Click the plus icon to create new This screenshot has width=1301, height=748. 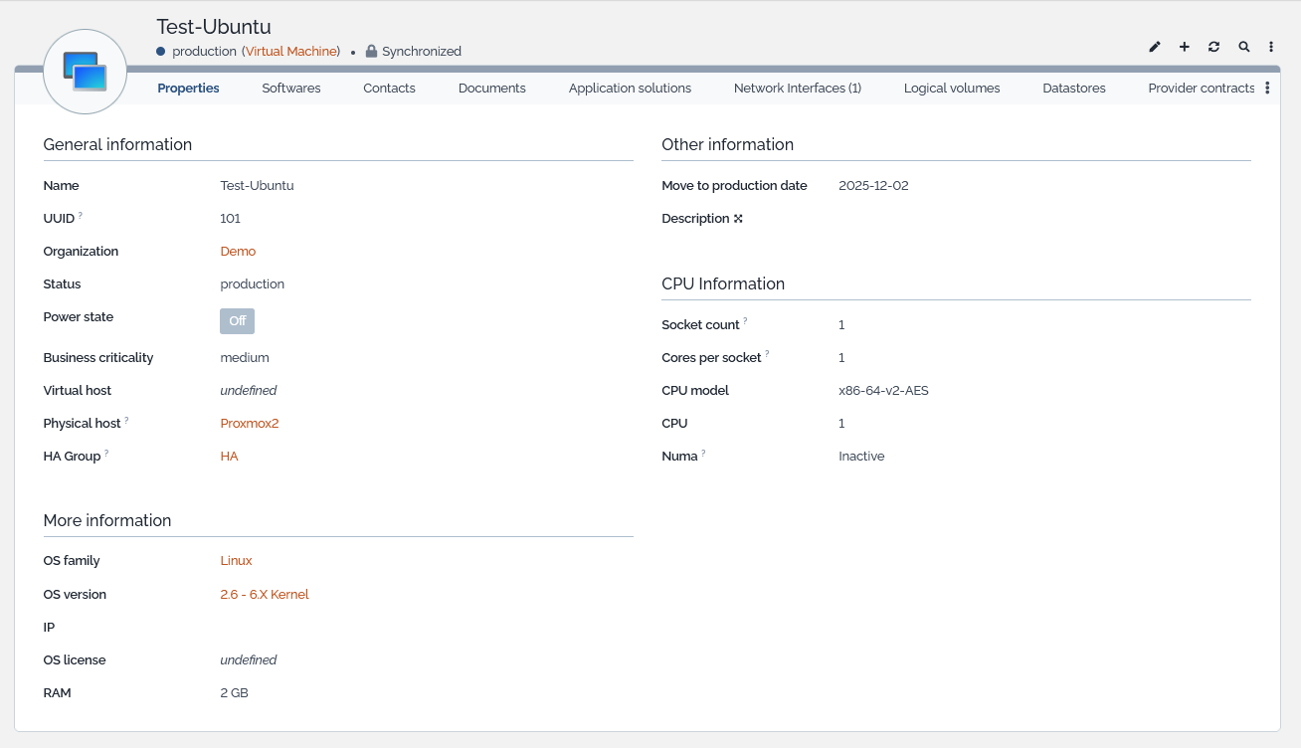tap(1185, 47)
